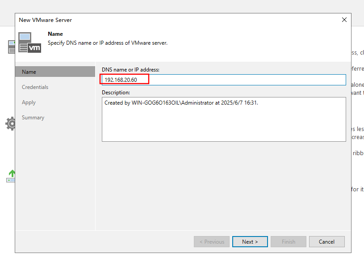
Task: Click inside the Description text box
Action: (x=224, y=119)
